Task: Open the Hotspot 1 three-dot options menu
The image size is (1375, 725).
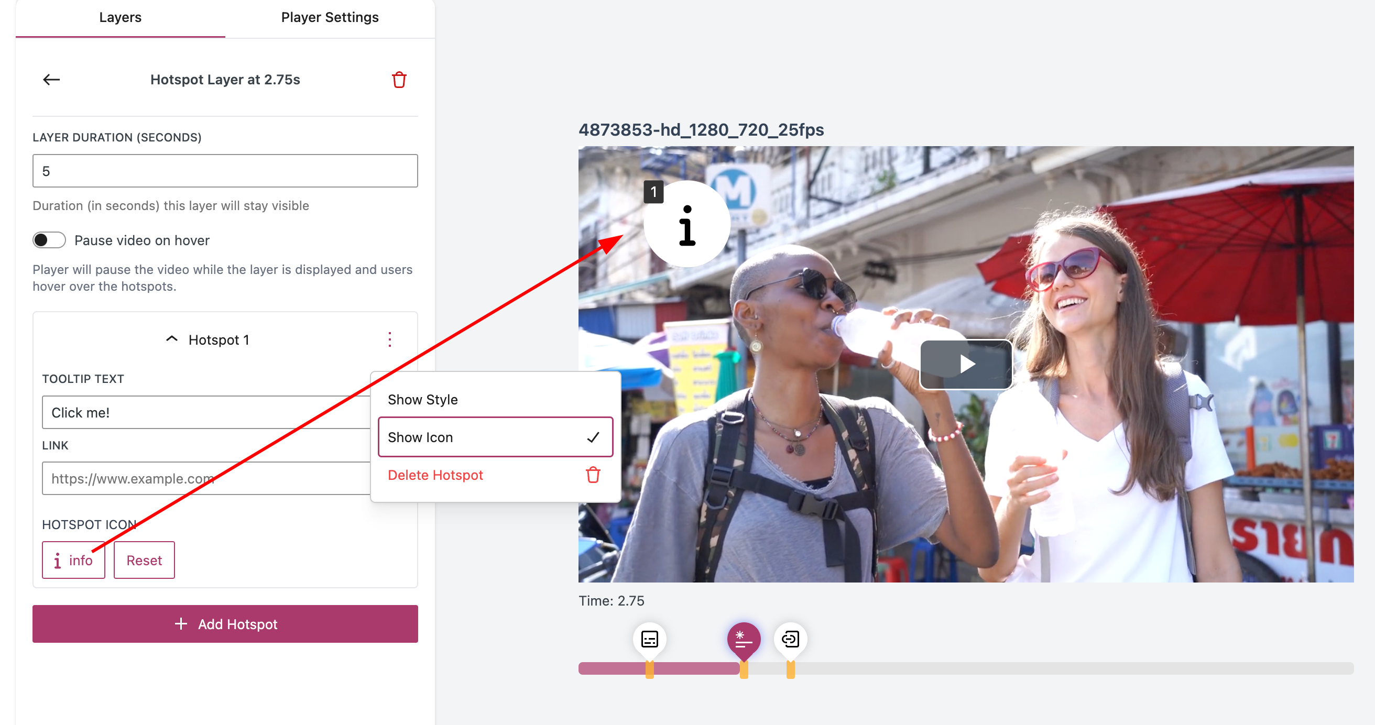Action: tap(390, 339)
